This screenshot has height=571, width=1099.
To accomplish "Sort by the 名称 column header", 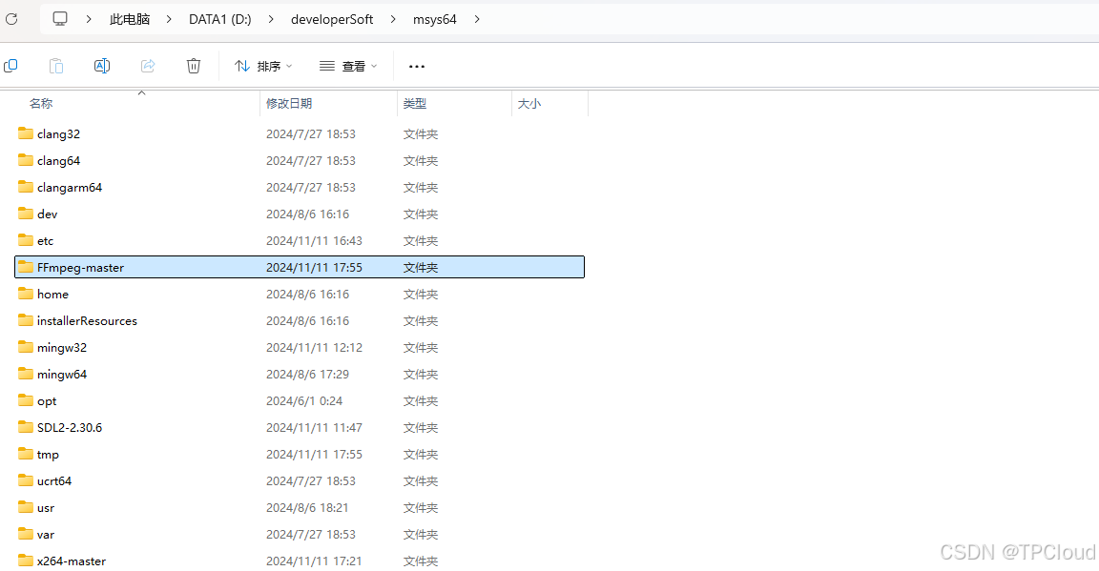I will (x=41, y=104).
